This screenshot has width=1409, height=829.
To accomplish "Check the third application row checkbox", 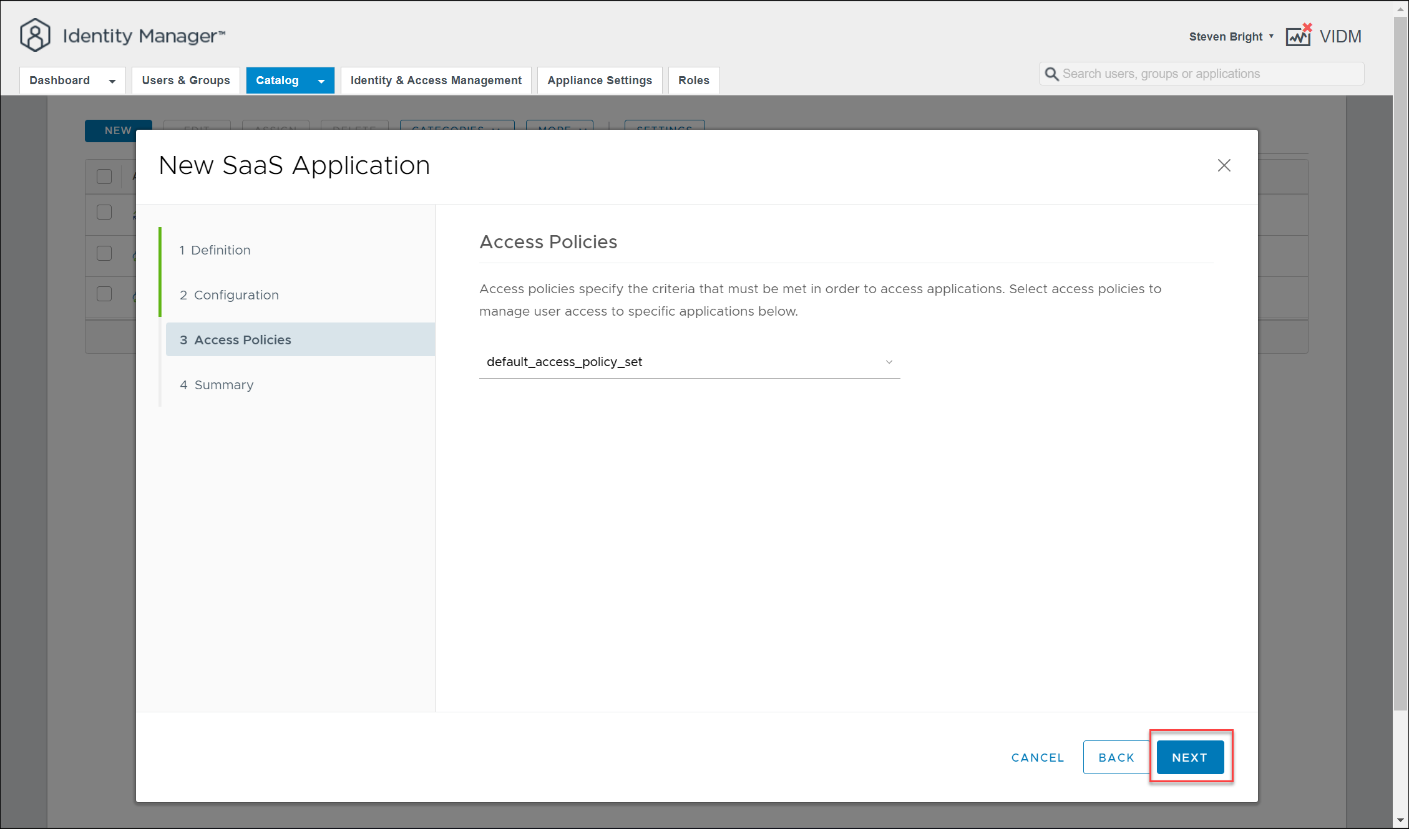I will click(x=104, y=294).
